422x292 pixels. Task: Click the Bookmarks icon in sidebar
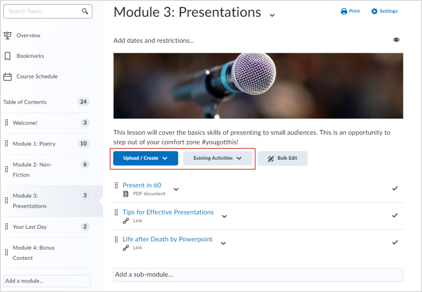(x=7, y=56)
